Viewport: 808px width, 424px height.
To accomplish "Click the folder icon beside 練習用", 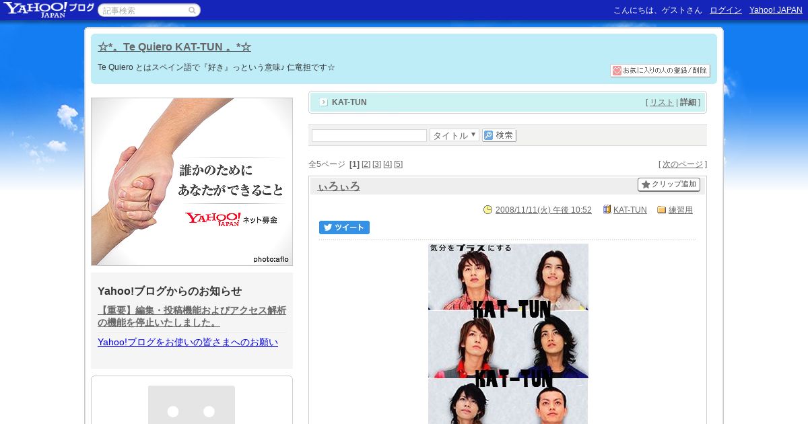I will (662, 210).
